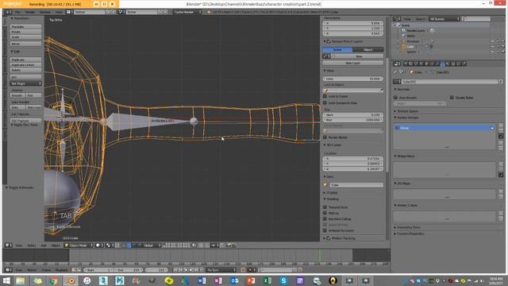Click the Duplicate Linked button

click(25, 65)
